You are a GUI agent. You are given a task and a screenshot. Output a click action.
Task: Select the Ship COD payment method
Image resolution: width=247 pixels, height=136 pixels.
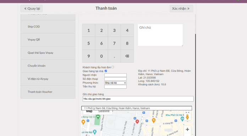click(x=48, y=27)
